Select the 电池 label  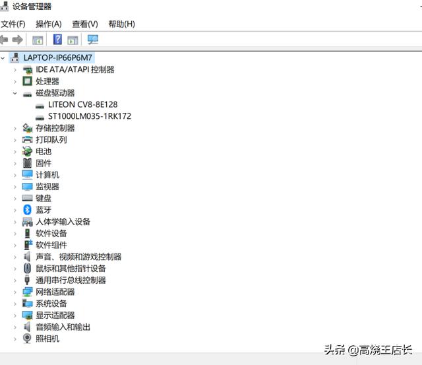click(44, 151)
